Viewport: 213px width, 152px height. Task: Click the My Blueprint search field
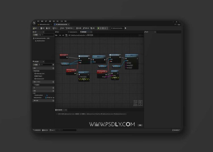45,65
